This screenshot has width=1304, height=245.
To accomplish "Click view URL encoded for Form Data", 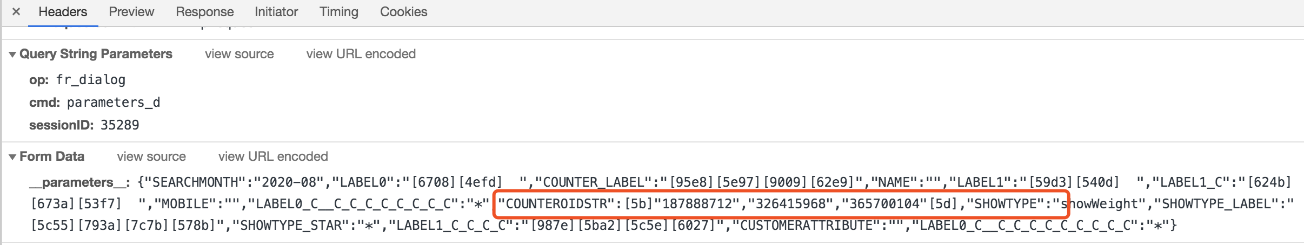I will pos(273,156).
